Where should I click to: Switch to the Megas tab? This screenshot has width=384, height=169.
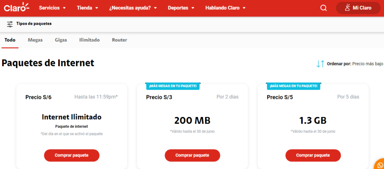pyautogui.click(x=35, y=40)
